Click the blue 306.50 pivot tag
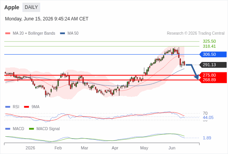Viewport: 228px width, 154px height. pos(213,54)
